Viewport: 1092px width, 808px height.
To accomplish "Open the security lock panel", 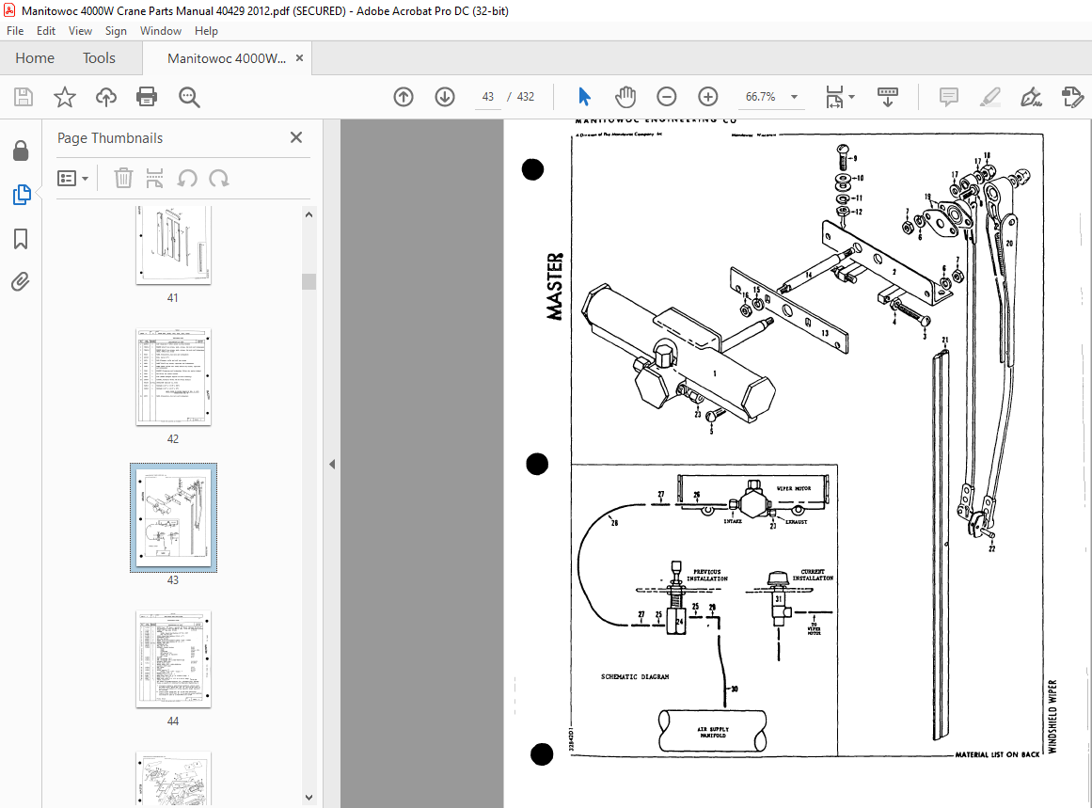I will (x=21, y=151).
